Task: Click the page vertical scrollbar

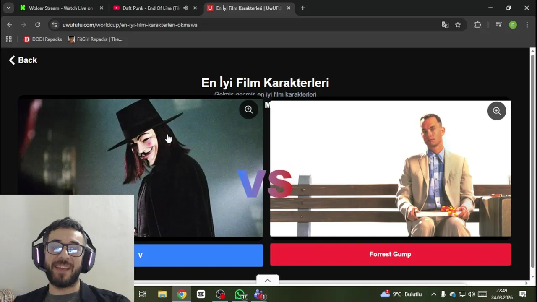Action: 533,161
